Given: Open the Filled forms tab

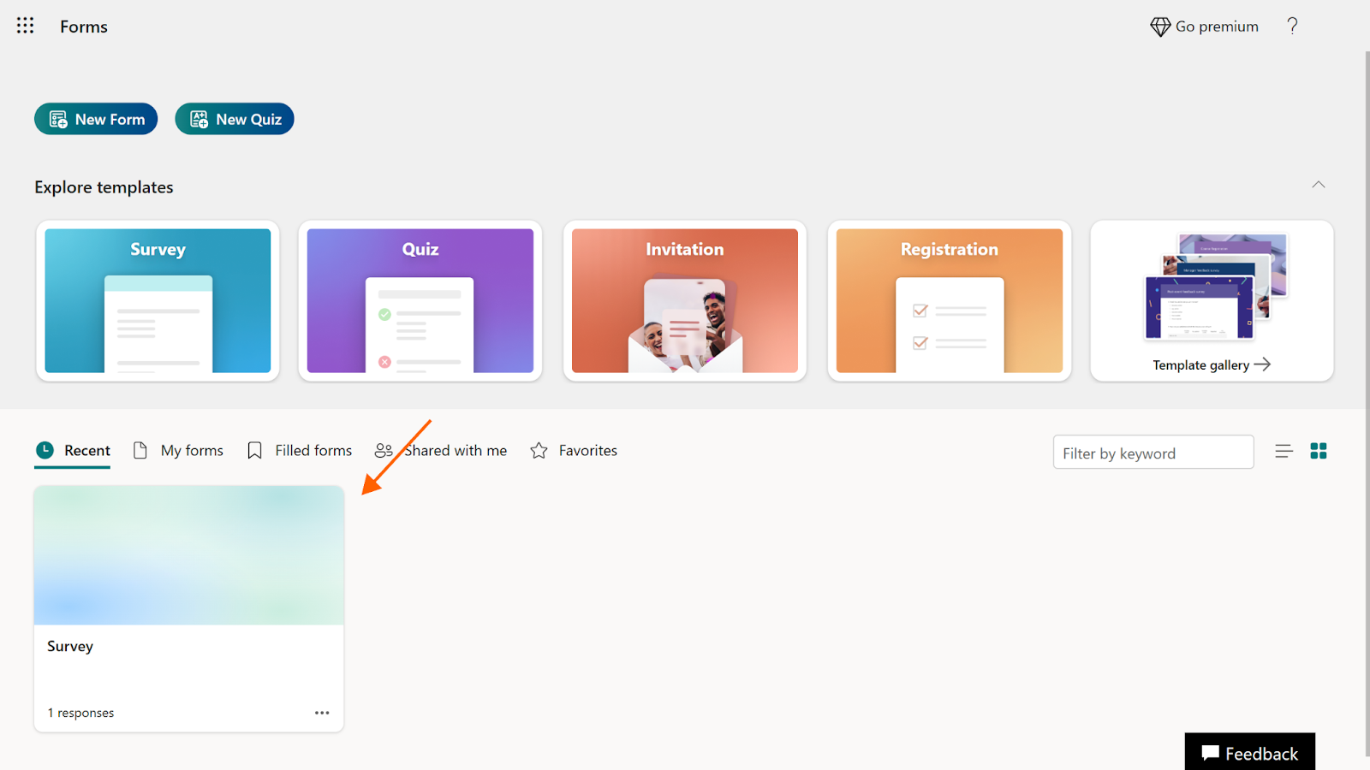Looking at the screenshot, I should tap(299, 451).
